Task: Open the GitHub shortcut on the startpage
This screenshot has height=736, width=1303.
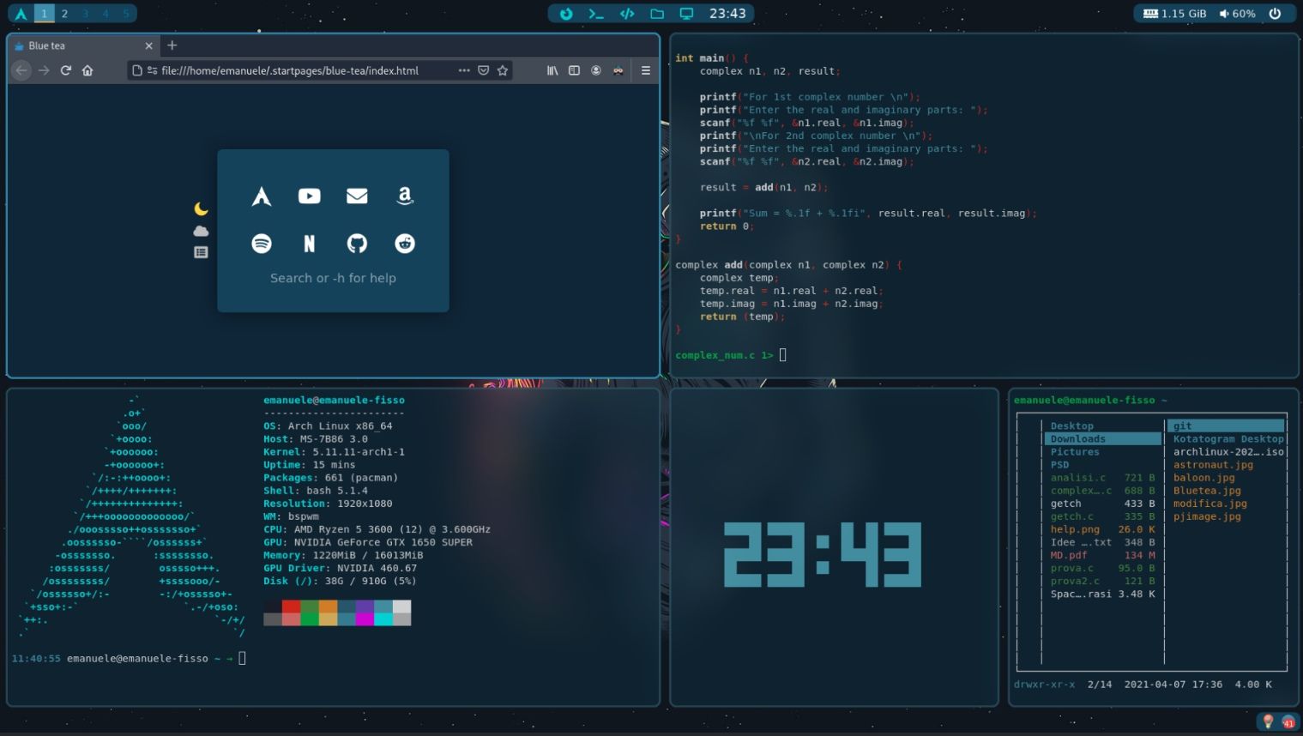Action: (357, 243)
